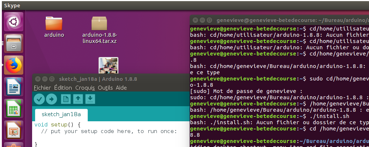The height and width of the screenshot is (147, 369).
Task: Click the Verify checkmark button
Action: pyautogui.click(x=39, y=99)
